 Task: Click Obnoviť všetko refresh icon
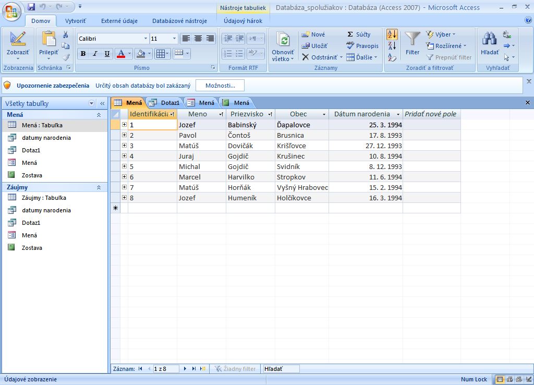[283, 40]
